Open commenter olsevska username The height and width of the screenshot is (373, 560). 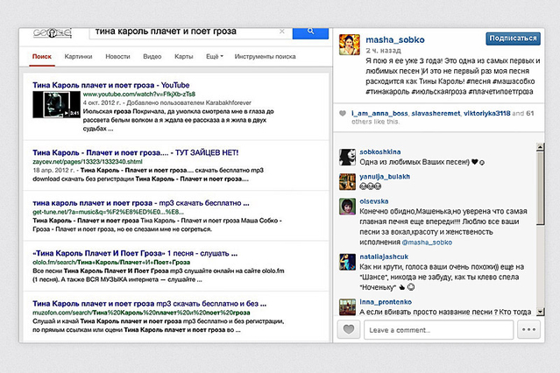[x=374, y=201]
